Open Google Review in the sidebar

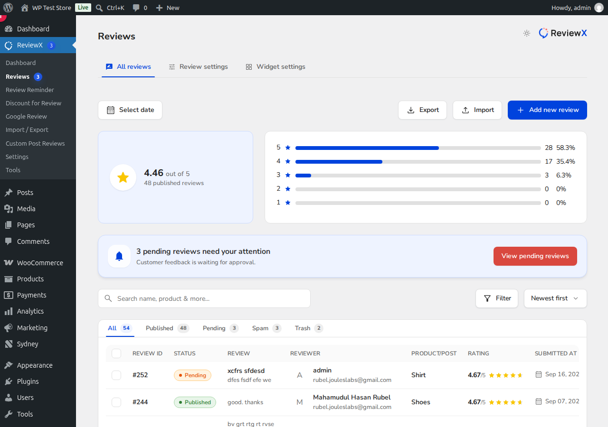[x=27, y=117]
